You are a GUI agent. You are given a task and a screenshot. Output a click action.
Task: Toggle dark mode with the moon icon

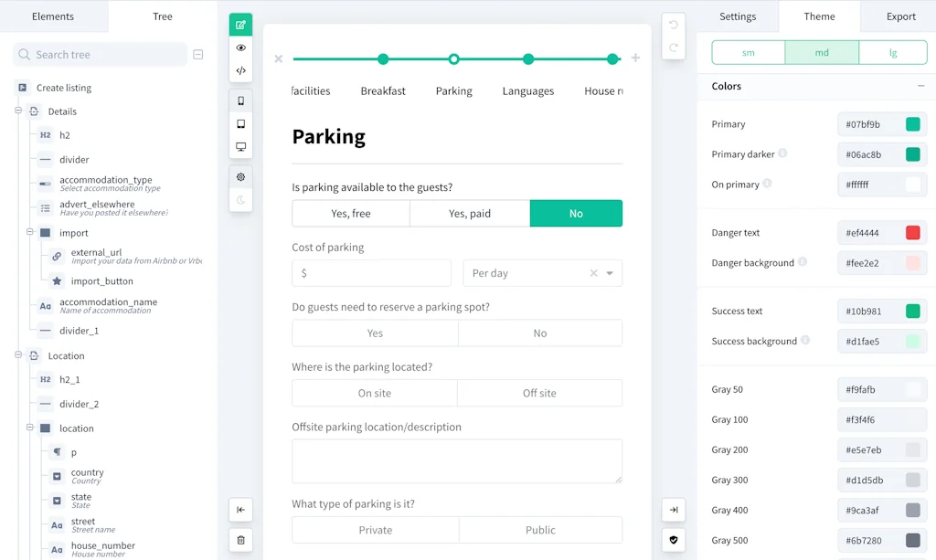[240, 200]
